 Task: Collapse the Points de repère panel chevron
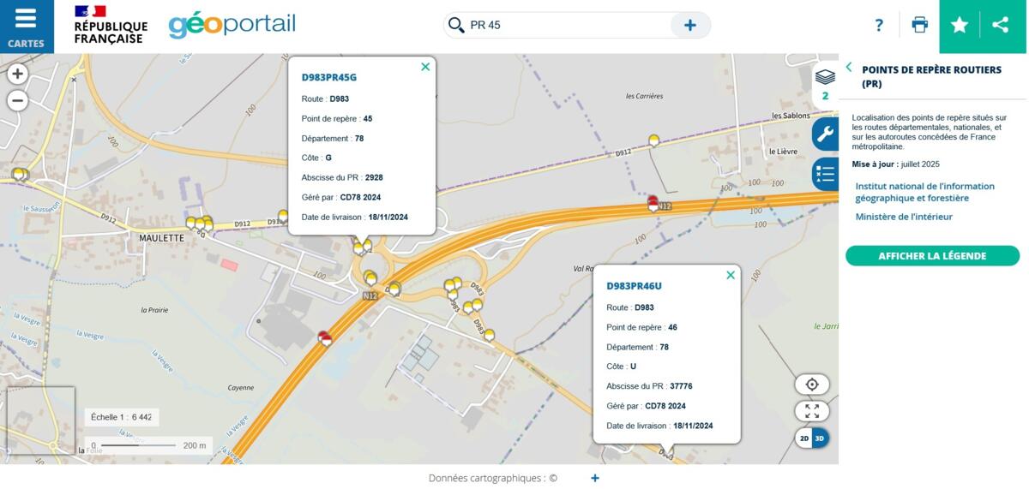(849, 68)
